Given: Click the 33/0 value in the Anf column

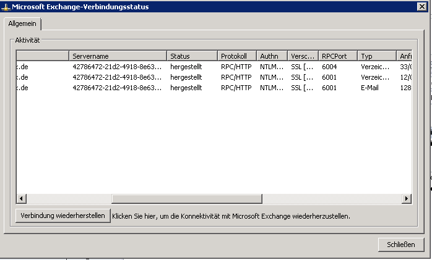Looking at the screenshot, I should pos(406,67).
